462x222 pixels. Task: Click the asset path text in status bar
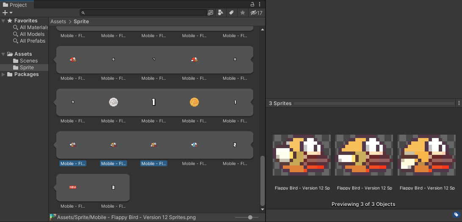tap(126, 218)
